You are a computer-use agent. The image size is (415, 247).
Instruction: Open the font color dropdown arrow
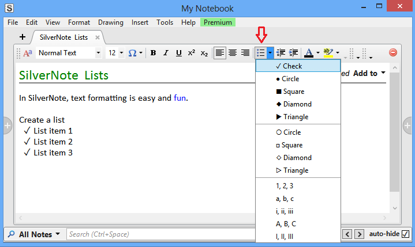pos(318,53)
